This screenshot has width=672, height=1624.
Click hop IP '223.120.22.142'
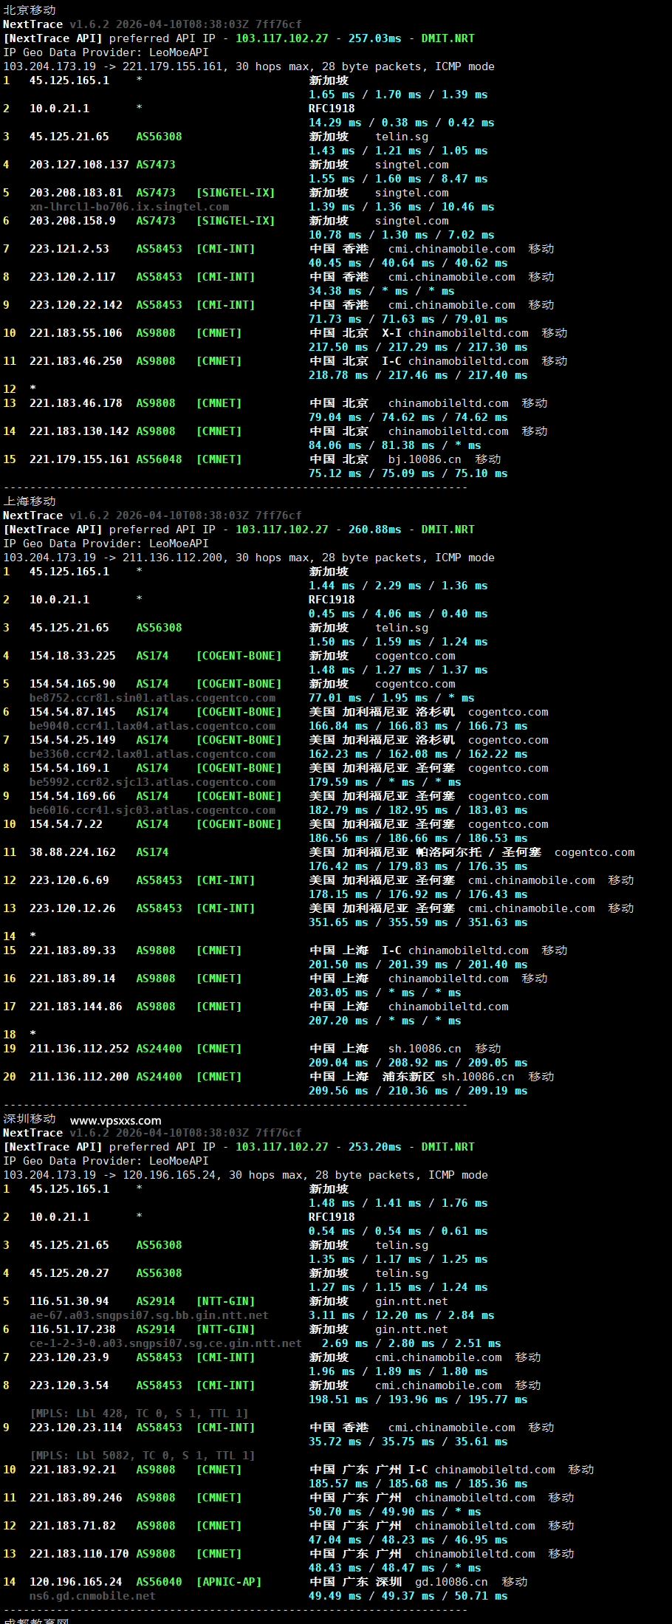pyautogui.click(x=76, y=305)
